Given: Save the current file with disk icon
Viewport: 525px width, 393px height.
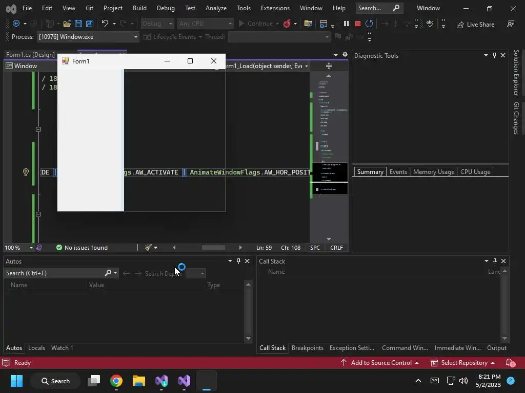Looking at the screenshot, I should point(78,24).
